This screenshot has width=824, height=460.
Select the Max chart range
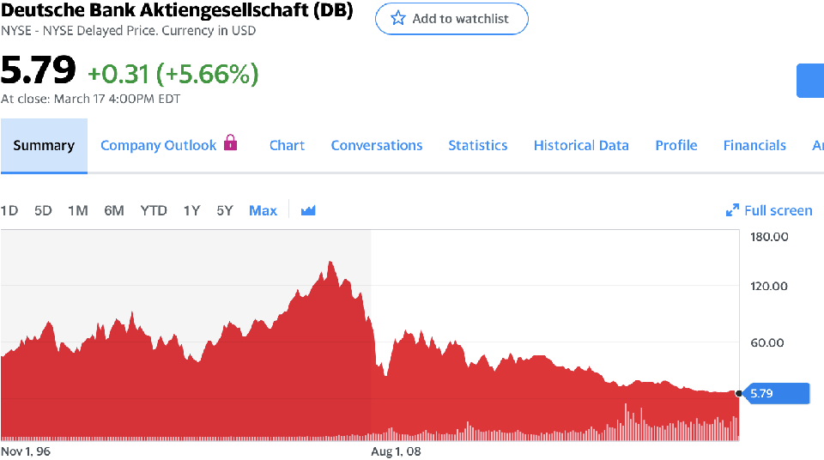263,210
